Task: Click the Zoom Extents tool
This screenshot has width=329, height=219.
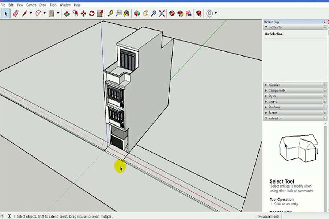Action: (162, 14)
